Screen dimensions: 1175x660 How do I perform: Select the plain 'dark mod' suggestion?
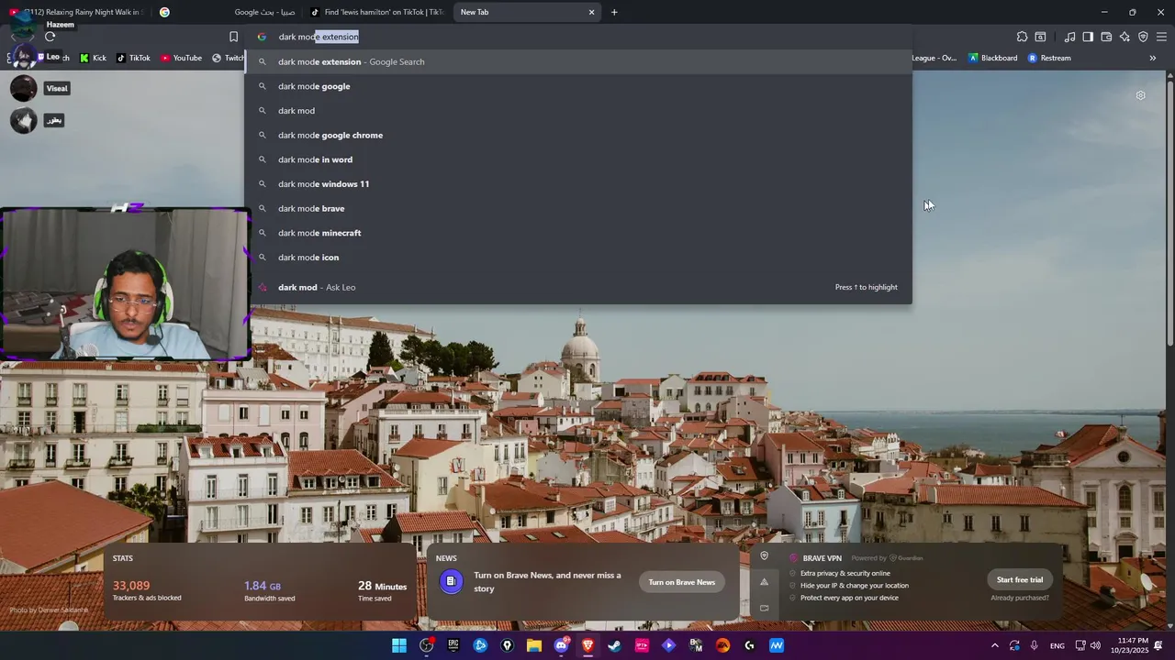pyautogui.click(x=578, y=111)
